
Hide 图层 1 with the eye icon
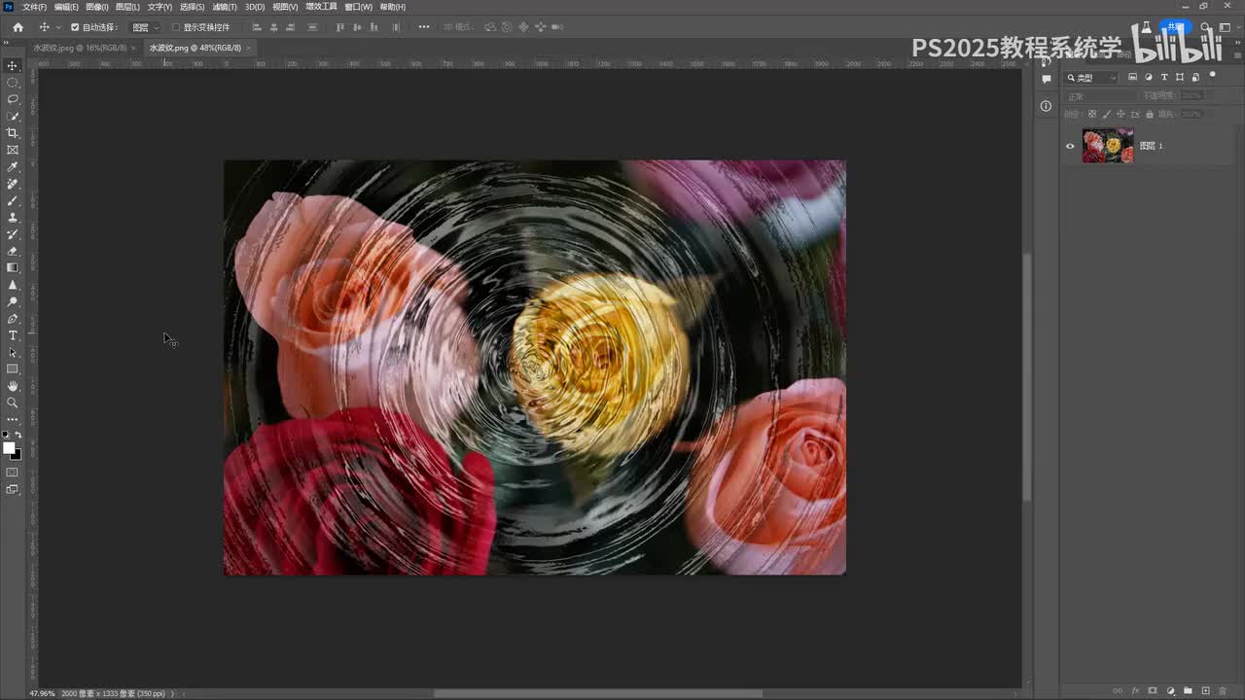click(1070, 146)
